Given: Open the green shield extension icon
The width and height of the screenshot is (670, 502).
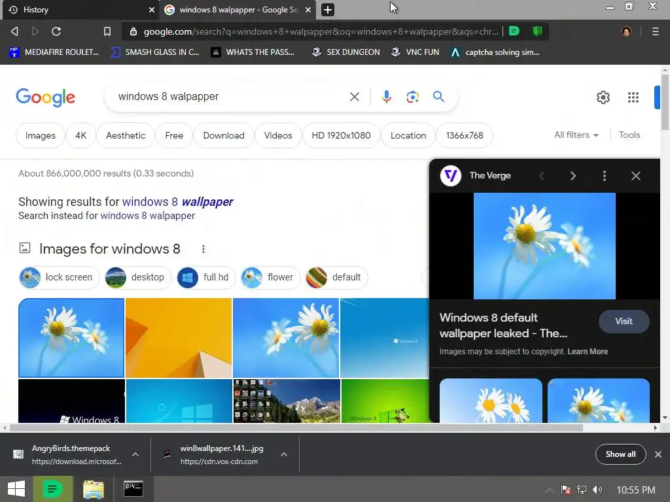Looking at the screenshot, I should (537, 31).
